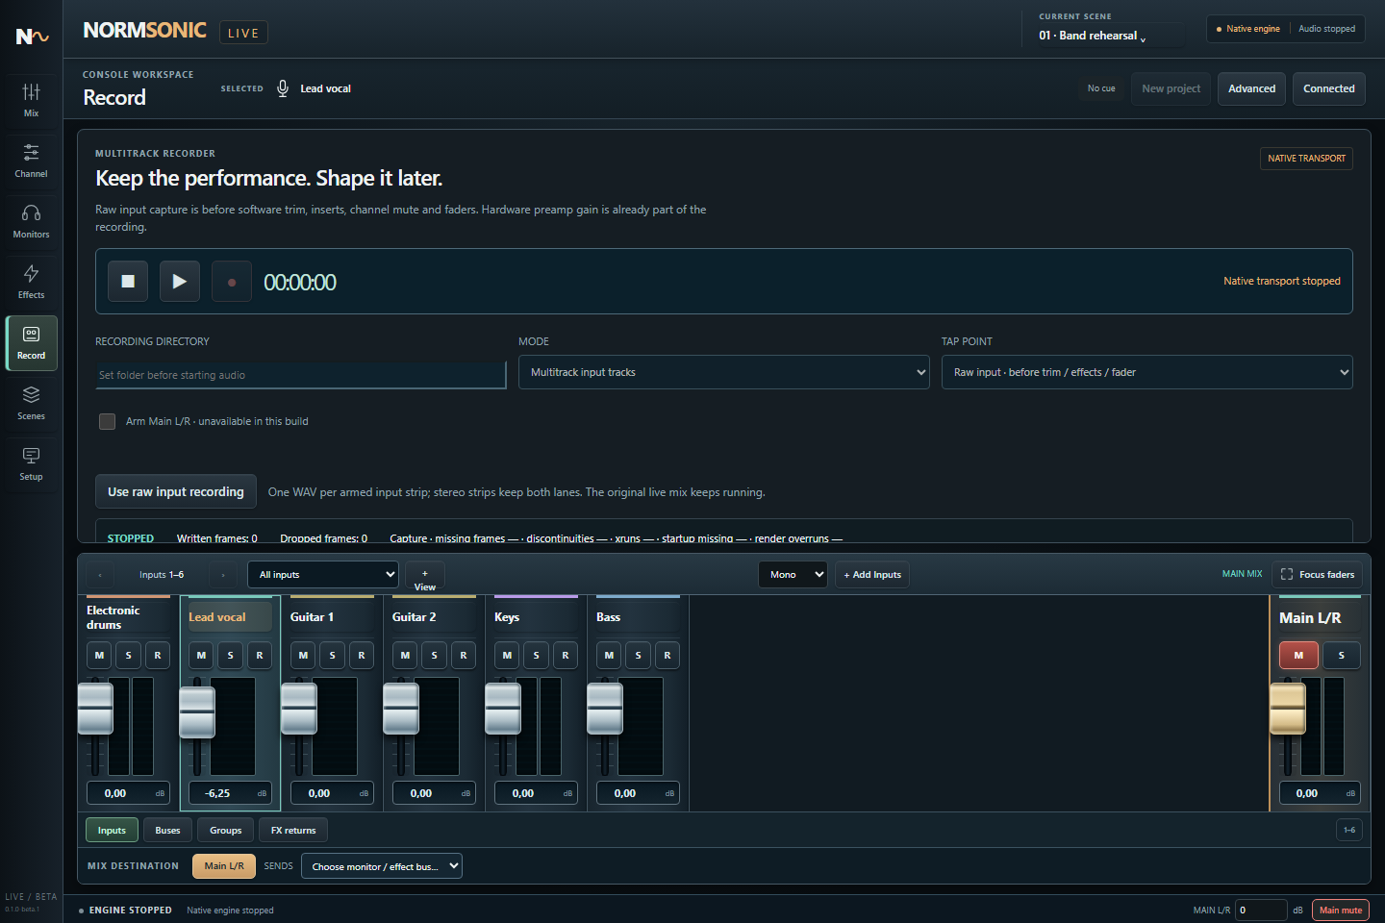Open the Effects lightning section

tap(31, 281)
